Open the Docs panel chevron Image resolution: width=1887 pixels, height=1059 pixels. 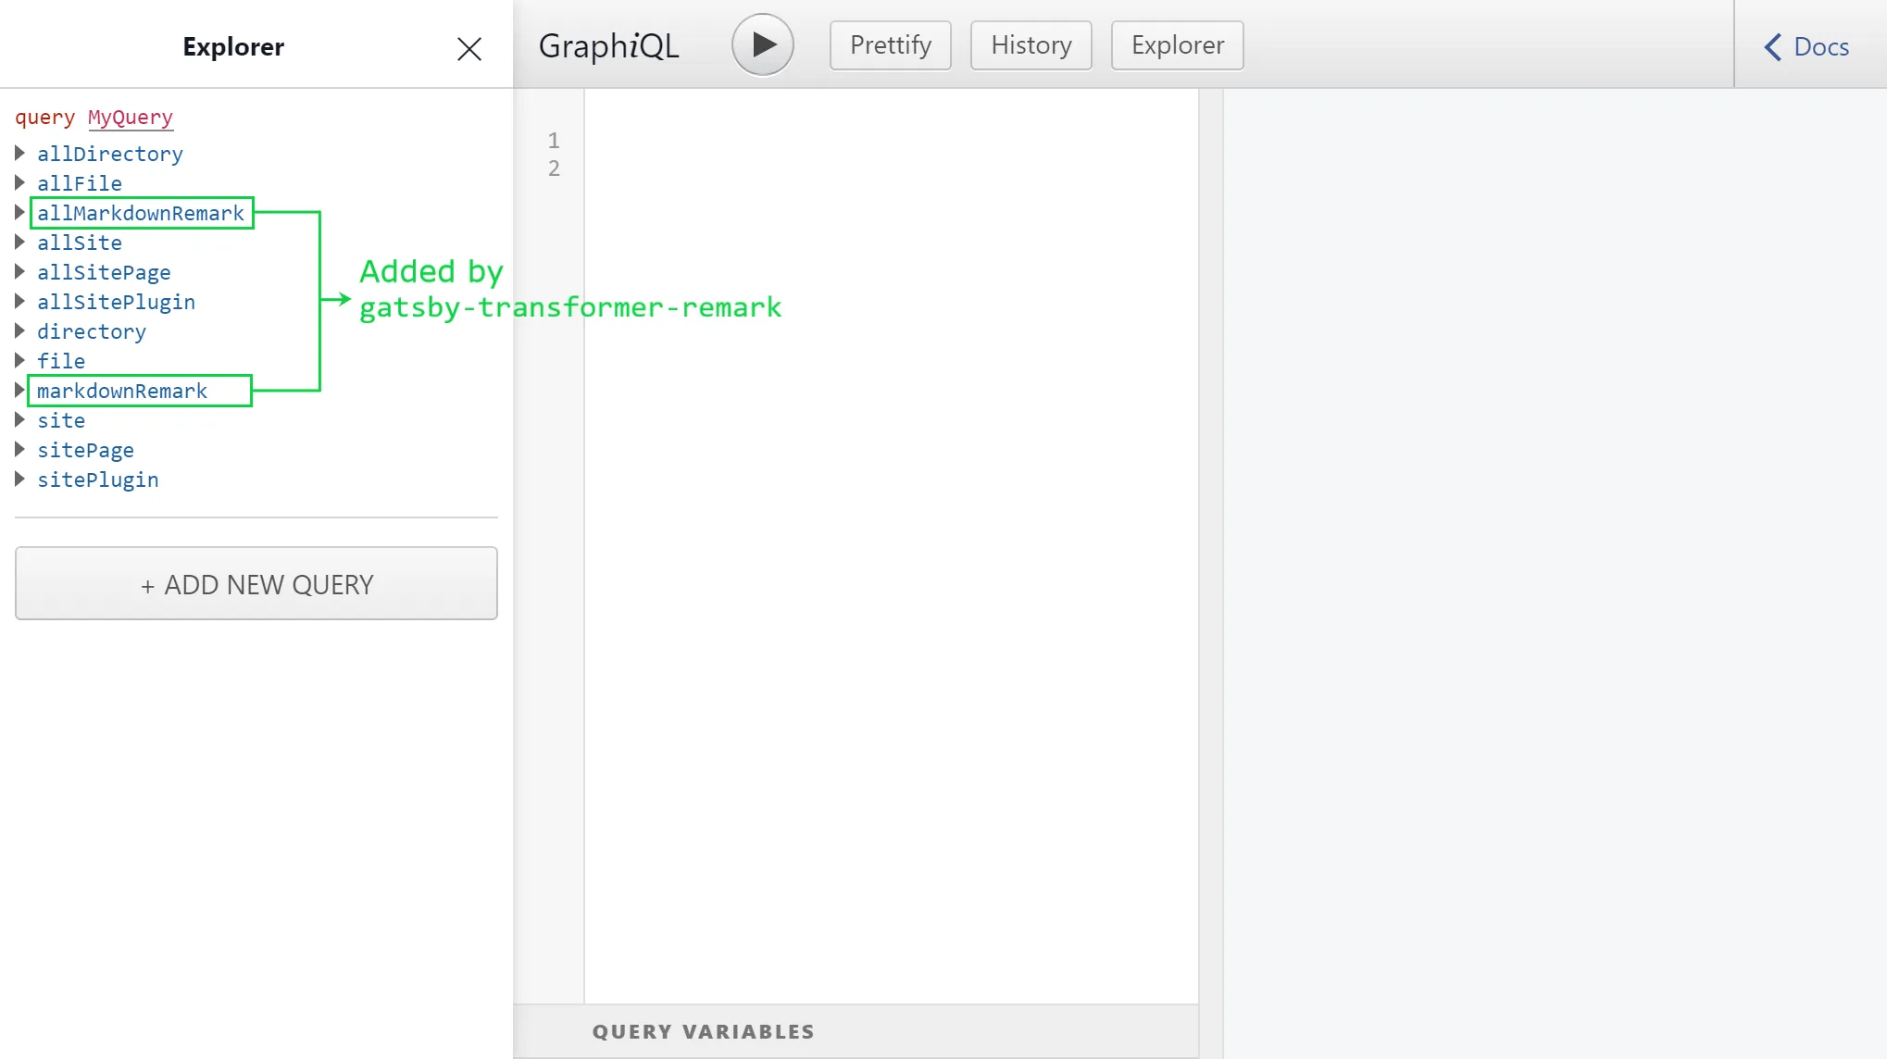[x=1772, y=46]
